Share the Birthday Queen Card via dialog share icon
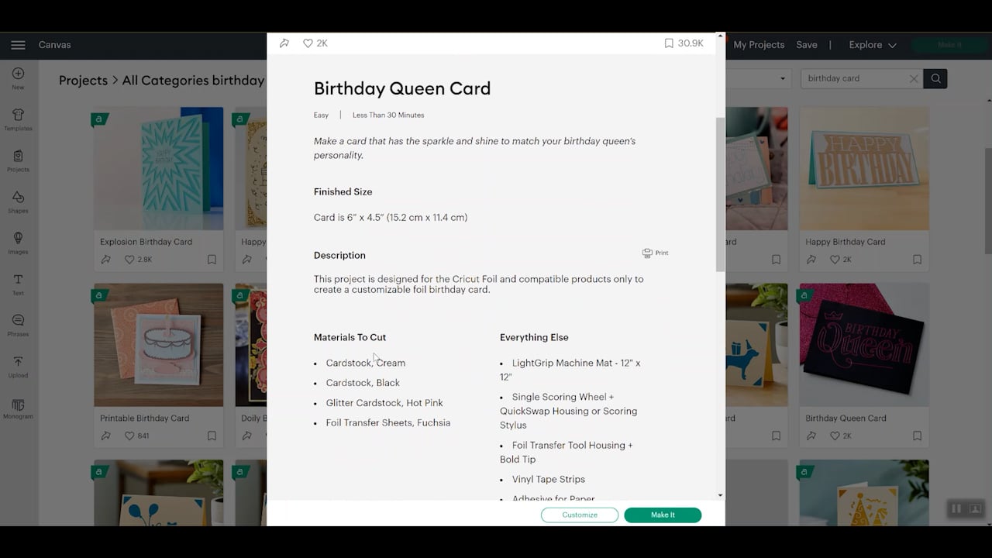Image resolution: width=992 pixels, height=558 pixels. tap(284, 43)
